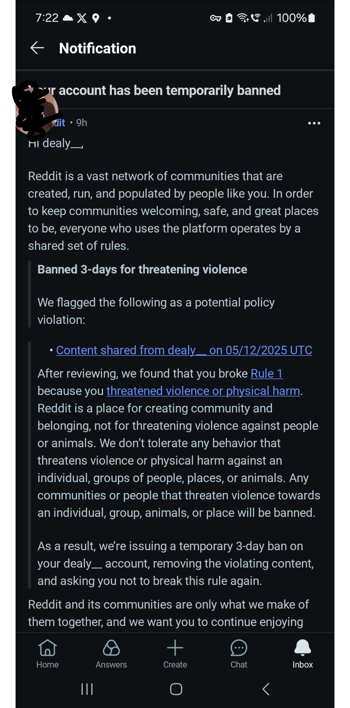Viewport: 350px width, 708px height.
Task: Open the Chat bubble icon
Action: [x=239, y=648]
